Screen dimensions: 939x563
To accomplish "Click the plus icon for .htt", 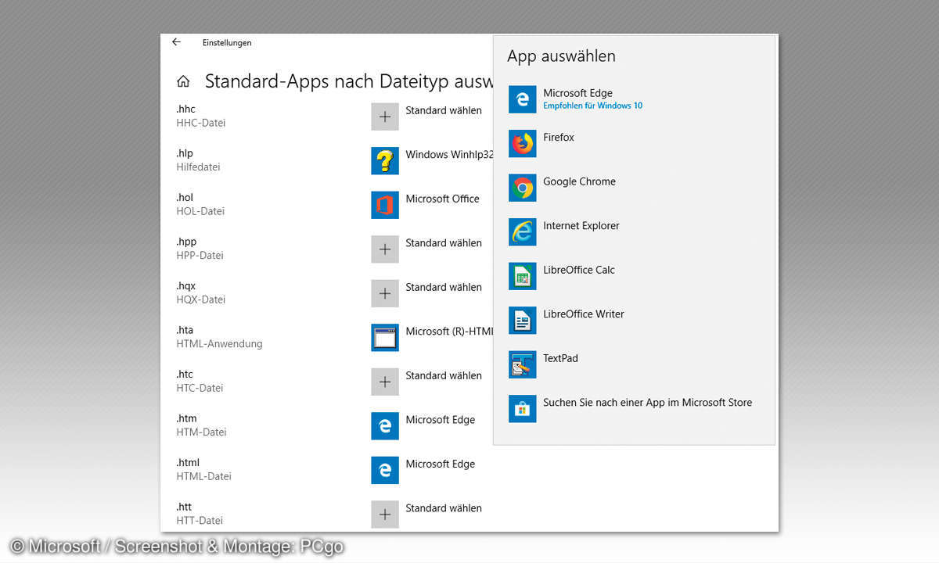I will [x=385, y=514].
